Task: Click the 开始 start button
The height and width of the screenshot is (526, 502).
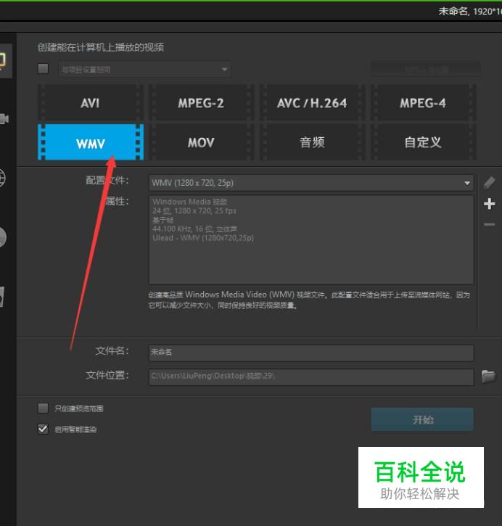Action: pyautogui.click(x=422, y=419)
